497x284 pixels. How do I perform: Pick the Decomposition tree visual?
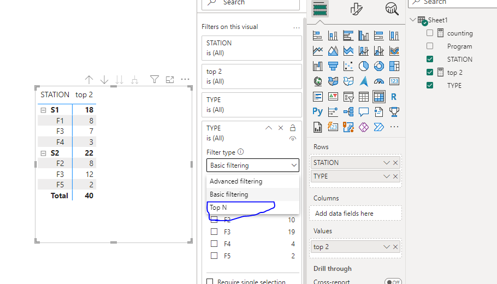tap(348, 111)
